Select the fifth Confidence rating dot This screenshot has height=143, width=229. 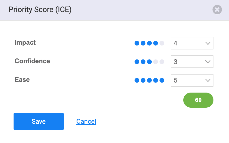pyautogui.click(x=162, y=62)
